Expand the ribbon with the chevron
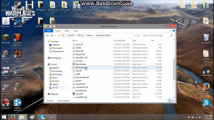Viewport: 214px width, 120px height. 170,31
